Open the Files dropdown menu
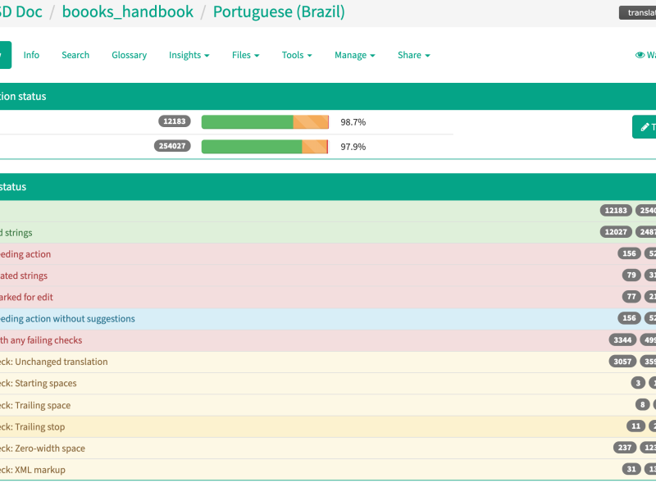Viewport: 656px width, 492px height. [x=245, y=55]
